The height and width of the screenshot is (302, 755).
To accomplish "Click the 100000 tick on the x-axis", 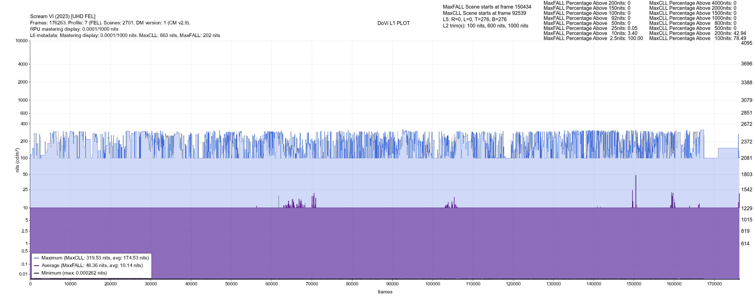I will tap(433, 284).
